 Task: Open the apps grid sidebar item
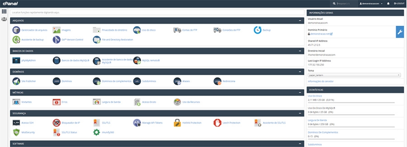point(4,12)
